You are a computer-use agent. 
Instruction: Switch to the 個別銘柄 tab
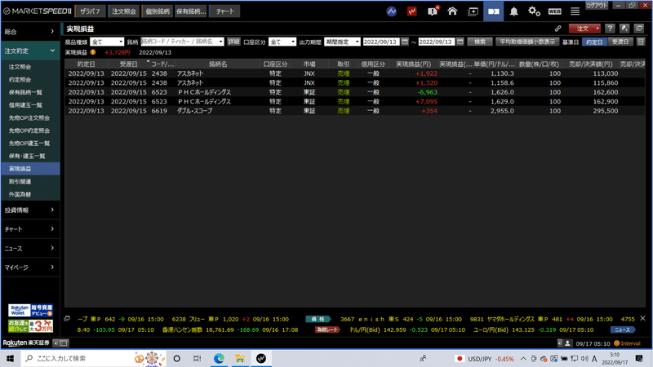158,11
